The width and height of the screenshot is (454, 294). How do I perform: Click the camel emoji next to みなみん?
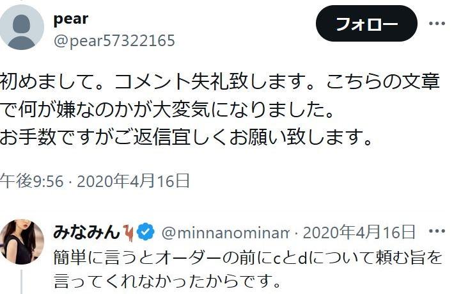point(129,233)
